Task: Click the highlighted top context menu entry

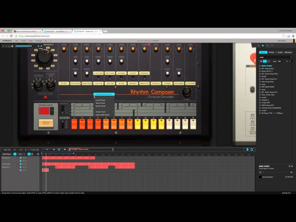Action: coord(104,94)
